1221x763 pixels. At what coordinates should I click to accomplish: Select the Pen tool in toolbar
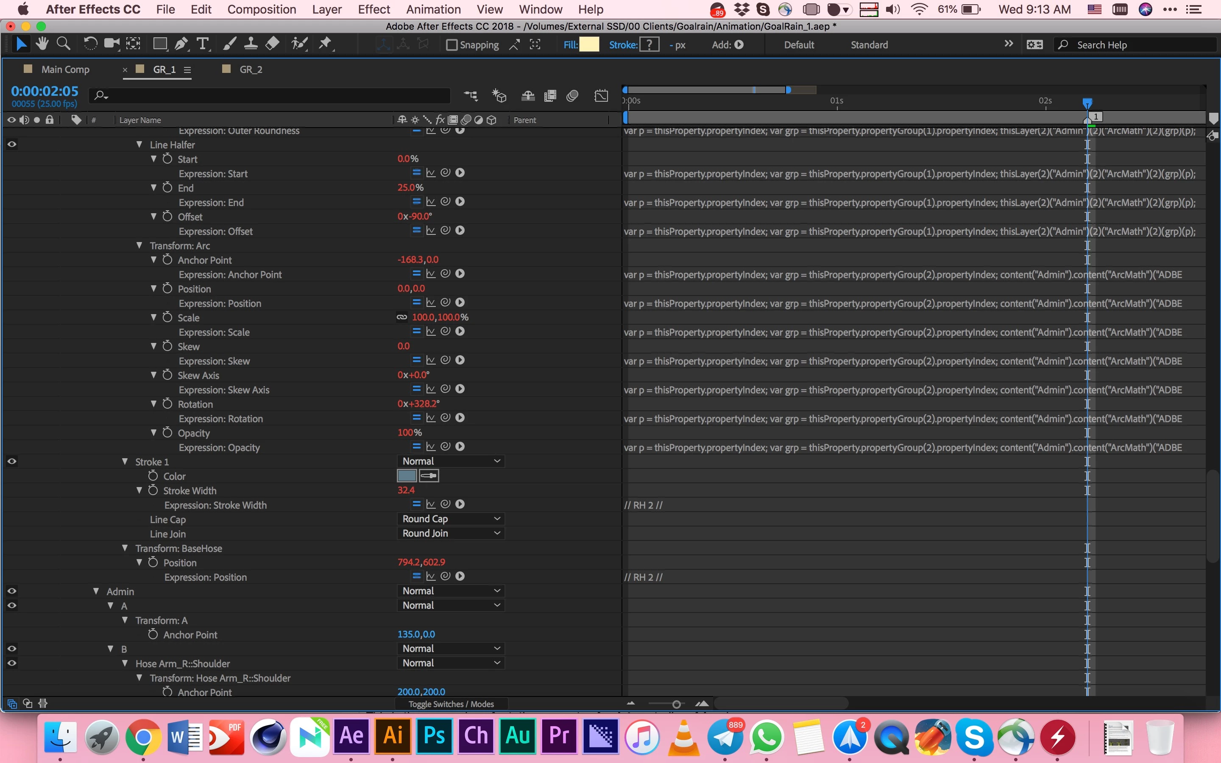click(181, 45)
